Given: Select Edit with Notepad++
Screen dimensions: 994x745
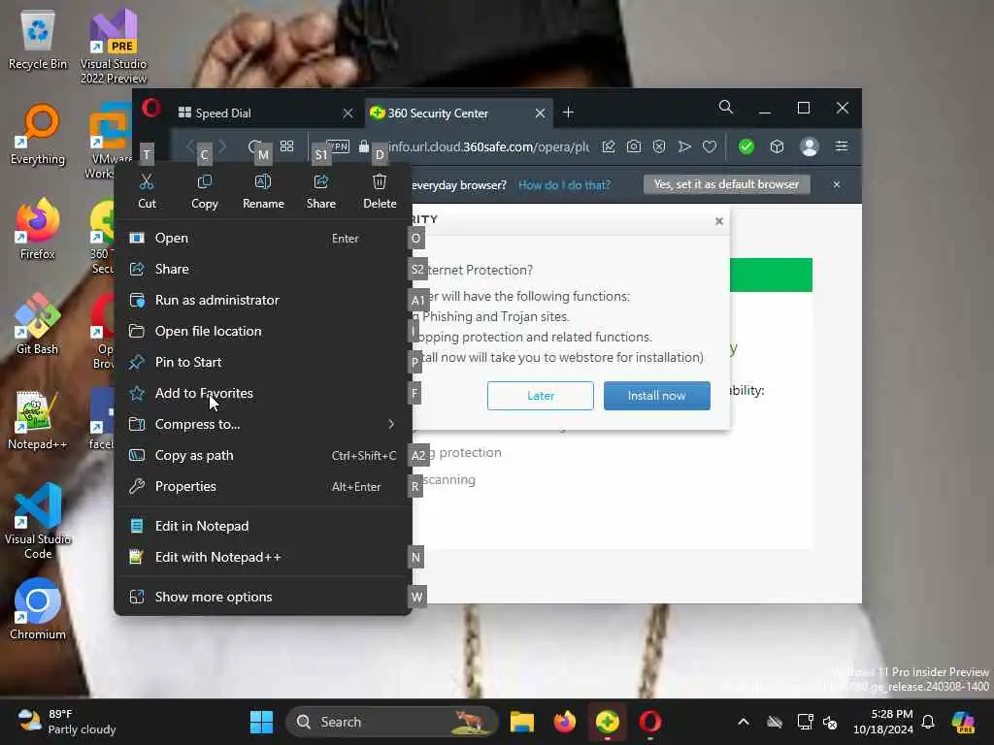Looking at the screenshot, I should click(x=263, y=558).
